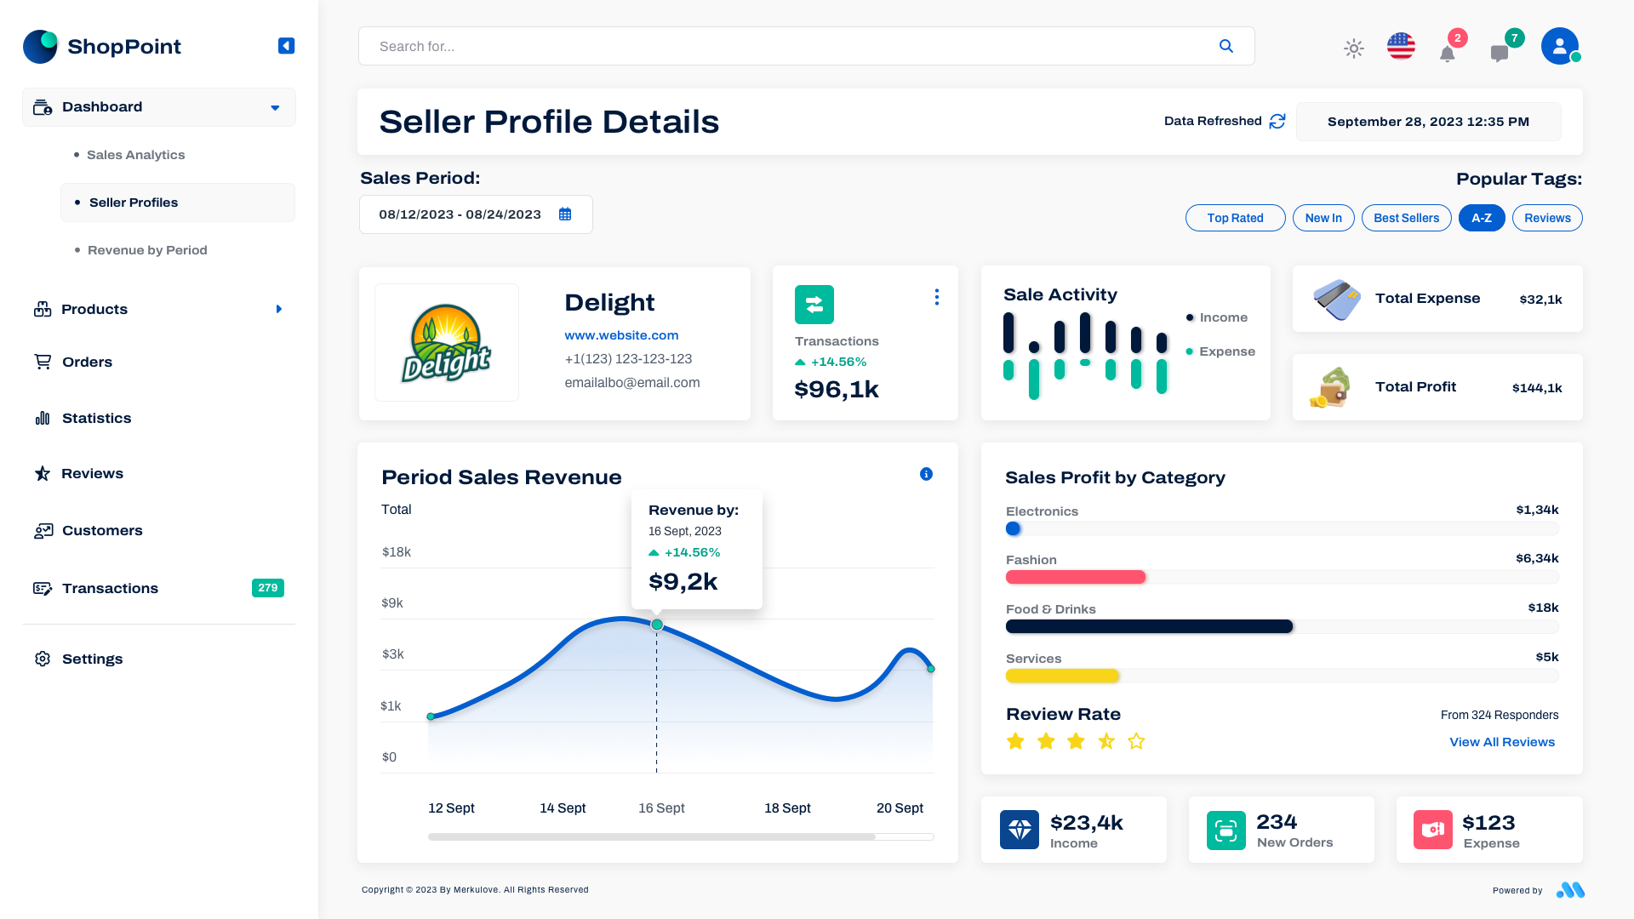Screen dimensions: 1634x919
Task: Visit www.website.com from Delight's profile
Action: coord(621,335)
